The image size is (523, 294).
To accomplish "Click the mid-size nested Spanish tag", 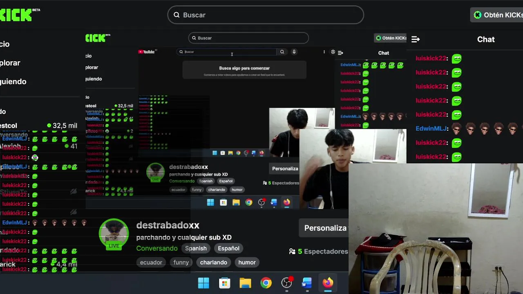I will point(206,181).
